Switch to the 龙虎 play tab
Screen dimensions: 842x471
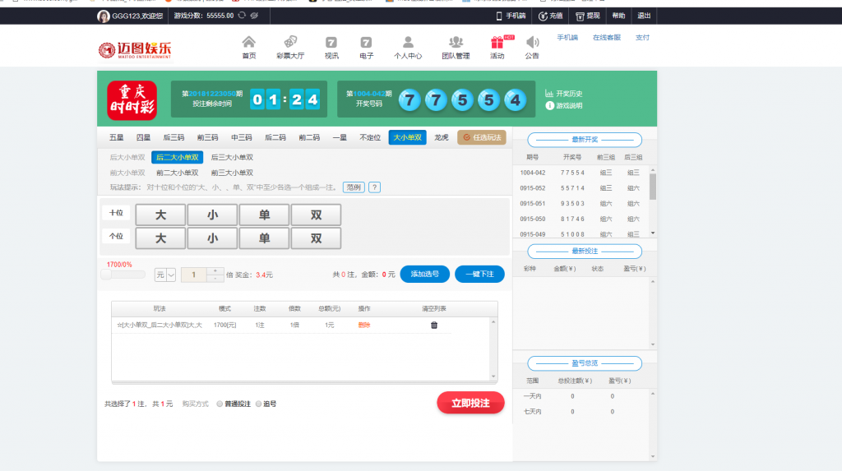[x=442, y=137]
